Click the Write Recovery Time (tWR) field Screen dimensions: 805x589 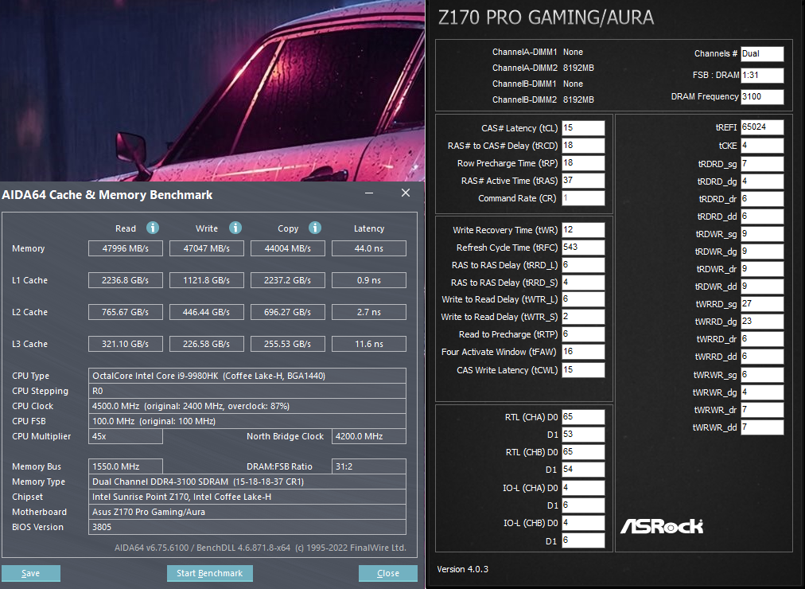point(583,229)
